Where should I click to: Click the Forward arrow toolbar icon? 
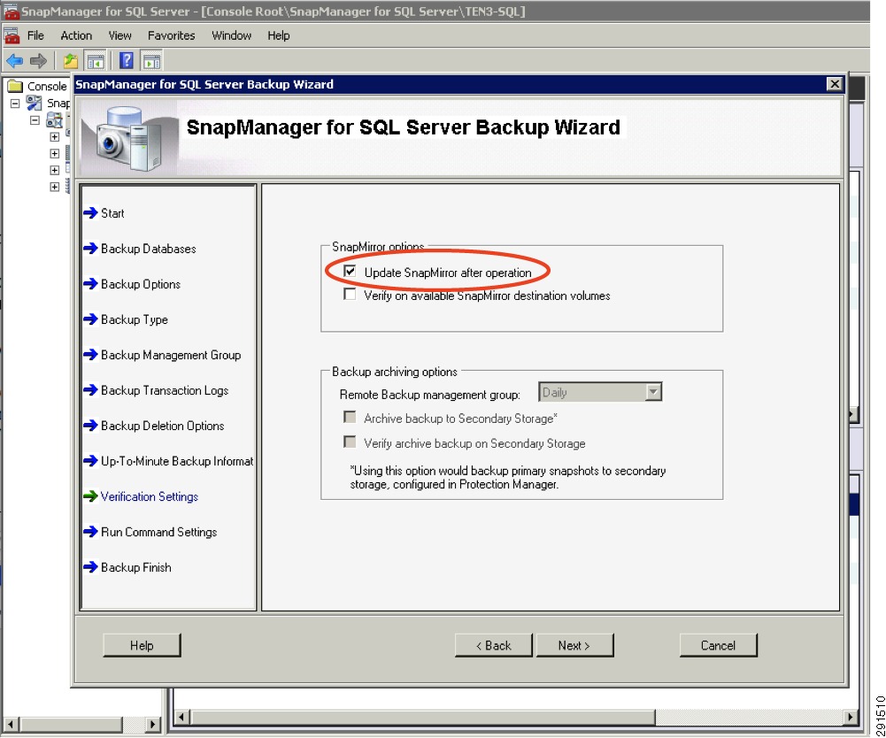tap(38, 60)
